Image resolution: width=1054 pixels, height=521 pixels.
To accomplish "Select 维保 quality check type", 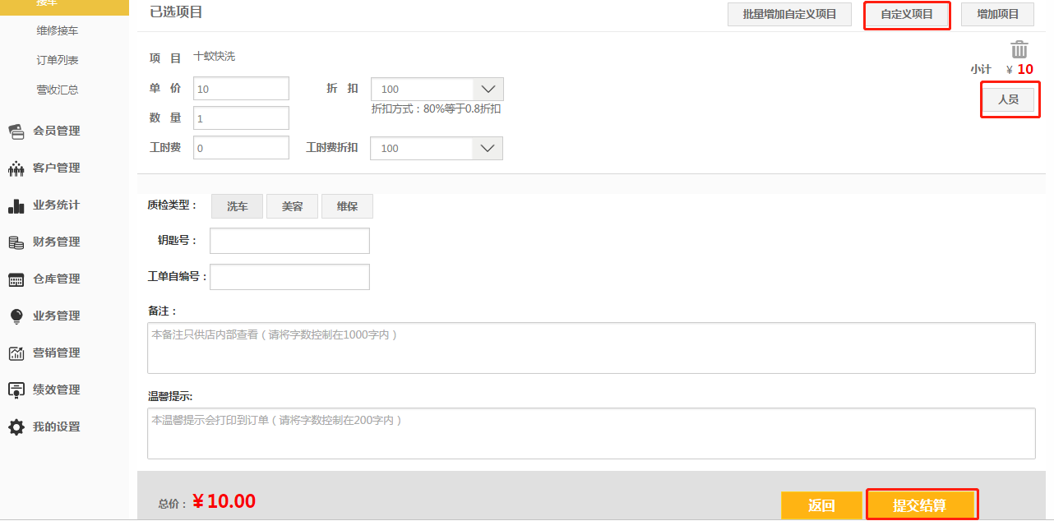I will coord(347,206).
